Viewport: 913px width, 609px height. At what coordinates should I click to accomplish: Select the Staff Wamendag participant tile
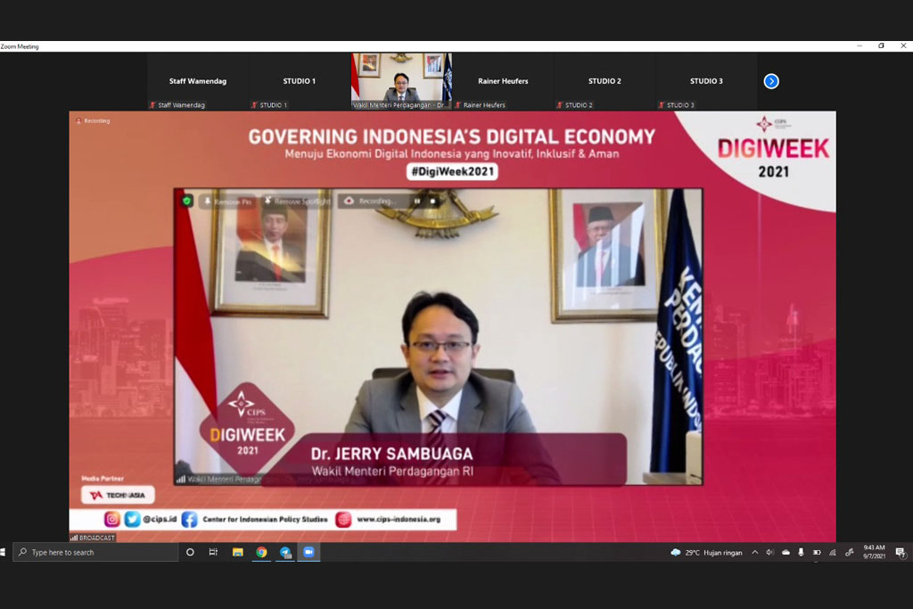pos(198,81)
